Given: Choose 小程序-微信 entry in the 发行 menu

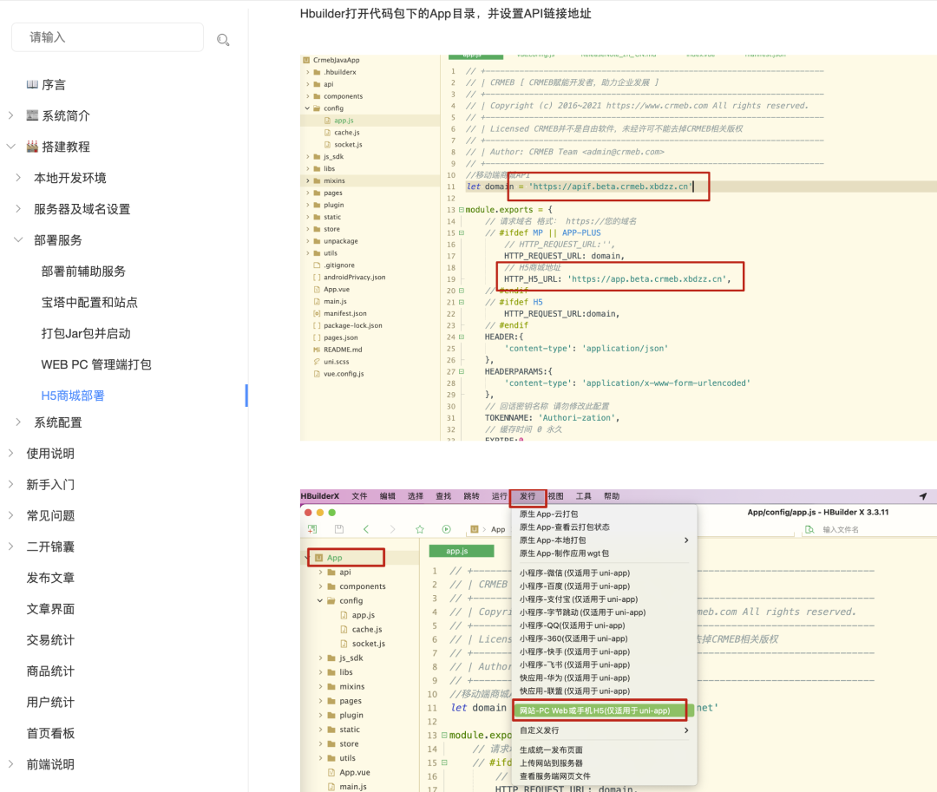Looking at the screenshot, I should click(574, 573).
